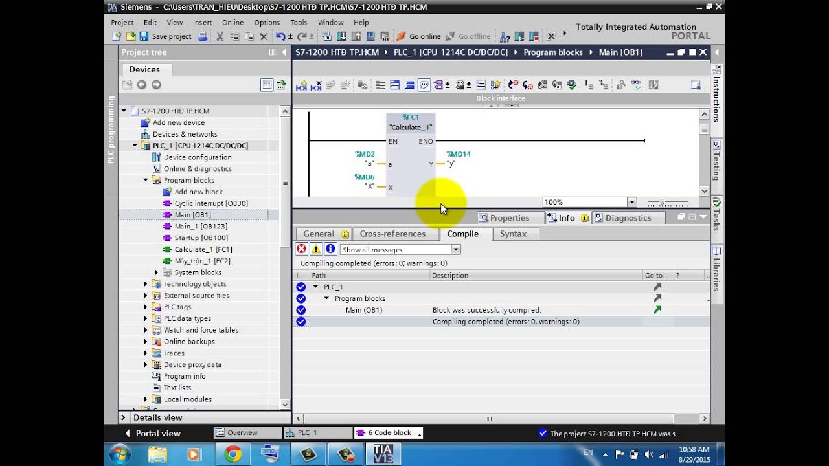The width and height of the screenshot is (829, 466).
Task: Save the project via Save project button
Action: tap(165, 36)
